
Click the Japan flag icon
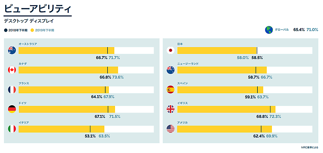[x=171, y=50]
